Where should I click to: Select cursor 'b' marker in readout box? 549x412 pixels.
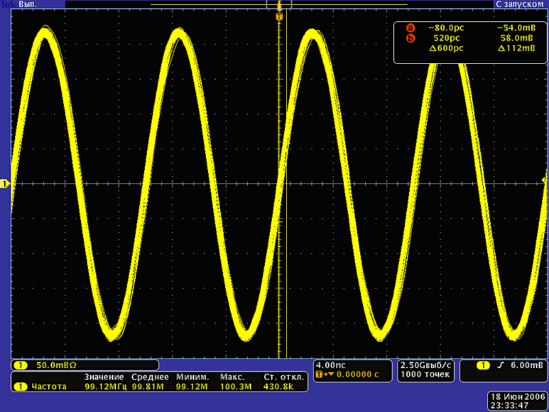click(x=411, y=38)
